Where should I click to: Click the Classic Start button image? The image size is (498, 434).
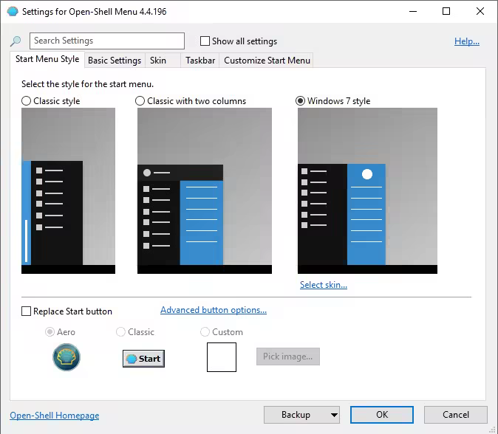click(143, 359)
